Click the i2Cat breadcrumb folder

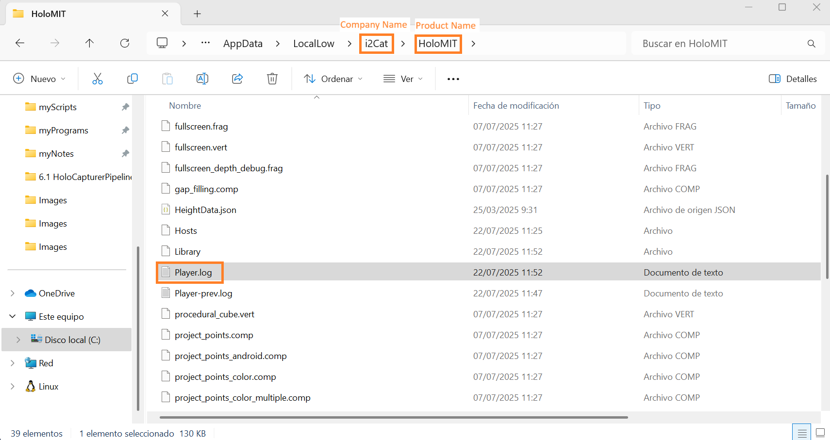tap(376, 44)
